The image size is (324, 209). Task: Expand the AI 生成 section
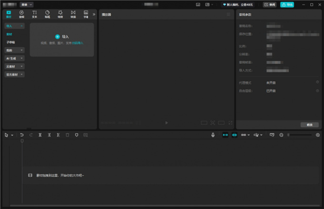click(x=14, y=58)
